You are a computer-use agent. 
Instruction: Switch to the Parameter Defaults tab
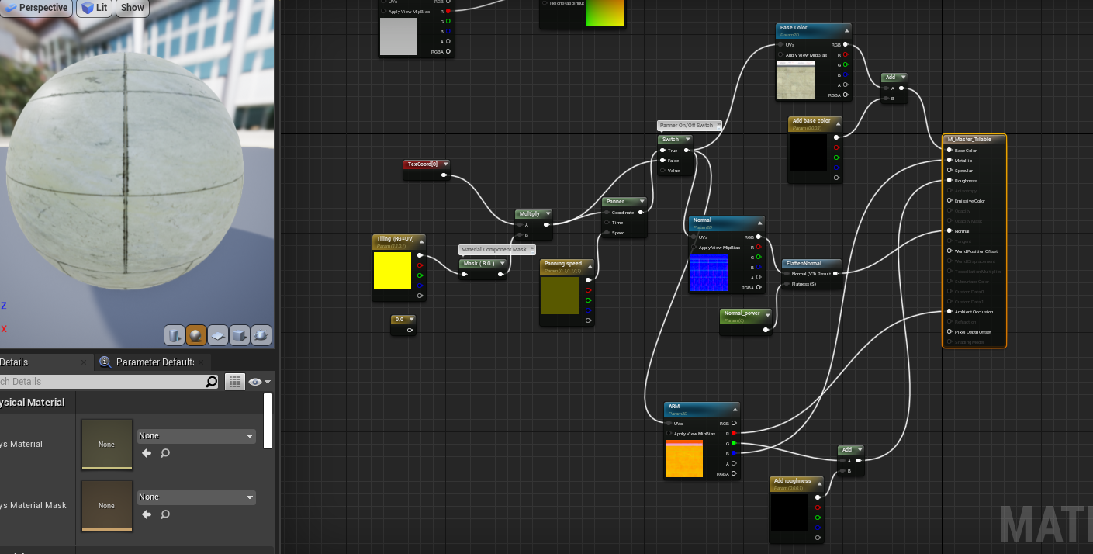(x=154, y=362)
